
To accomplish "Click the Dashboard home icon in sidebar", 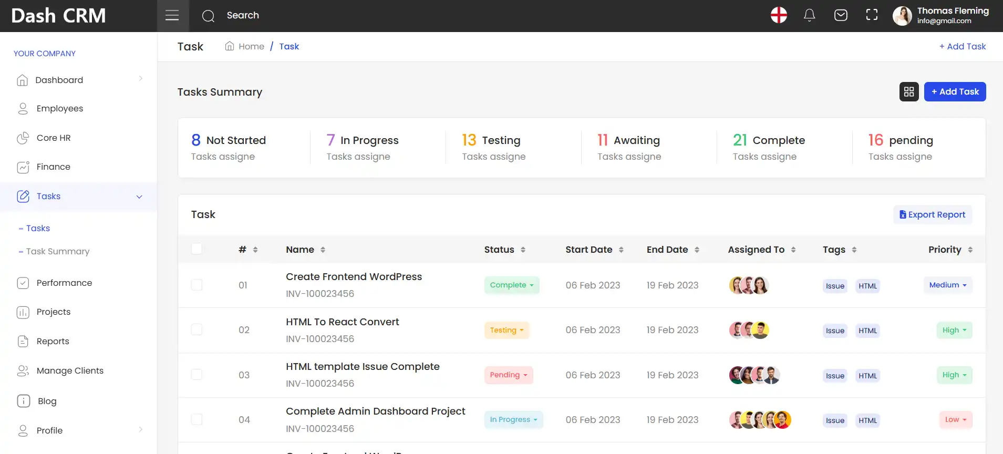I will [22, 80].
